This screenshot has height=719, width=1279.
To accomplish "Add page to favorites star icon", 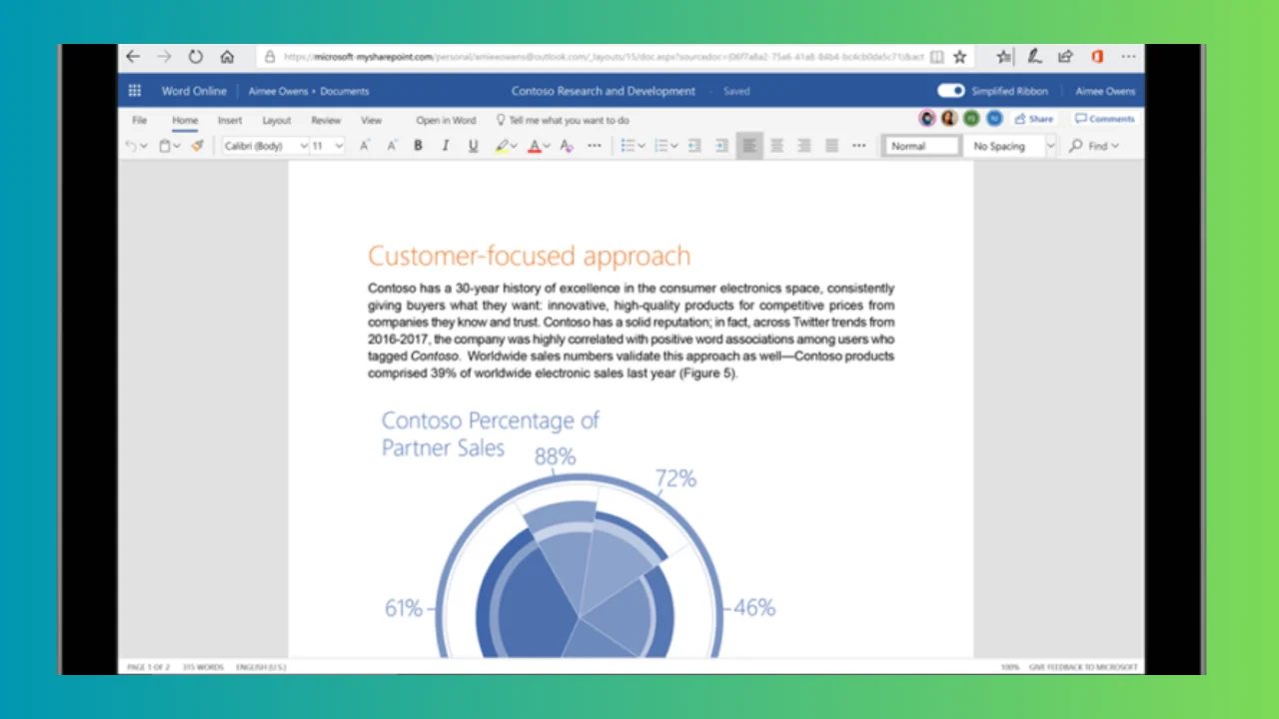I will point(960,57).
